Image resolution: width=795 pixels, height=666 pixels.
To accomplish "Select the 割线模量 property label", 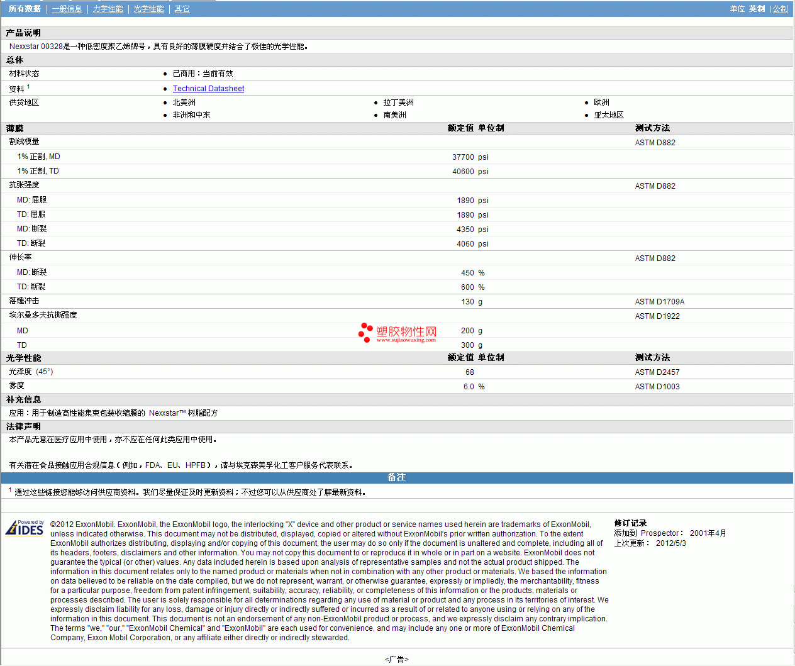I will coord(25,142).
